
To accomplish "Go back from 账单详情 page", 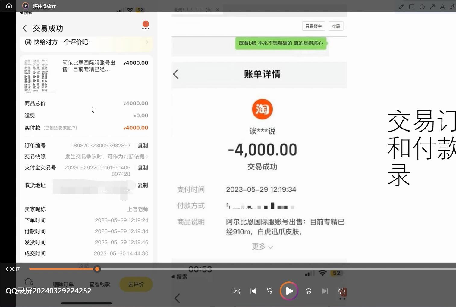I will pos(176,74).
